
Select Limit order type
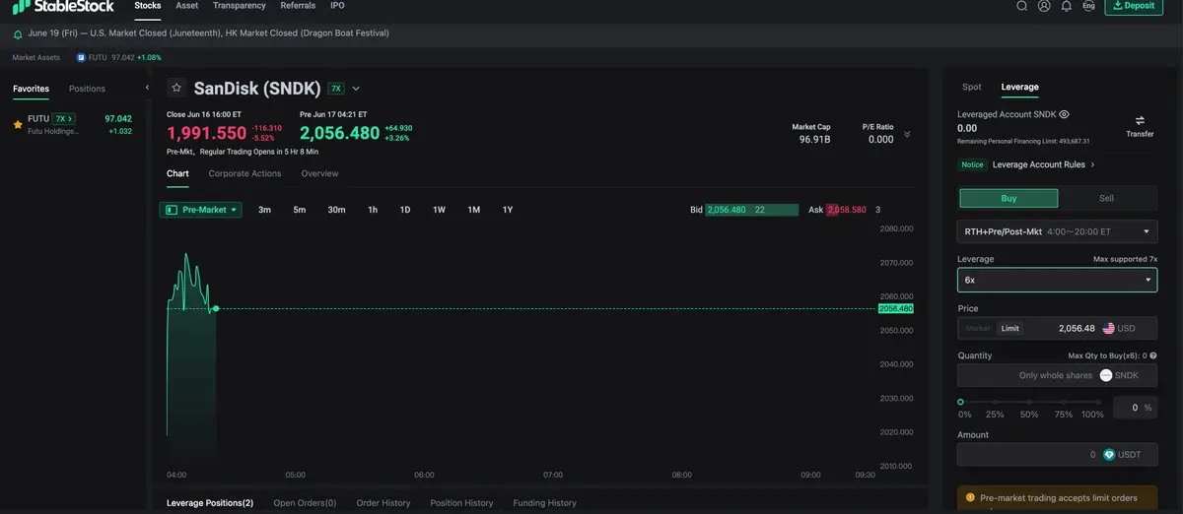pyautogui.click(x=1009, y=328)
